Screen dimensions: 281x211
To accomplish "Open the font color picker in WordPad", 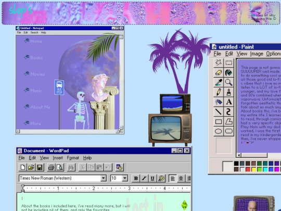I will coord(161,178).
